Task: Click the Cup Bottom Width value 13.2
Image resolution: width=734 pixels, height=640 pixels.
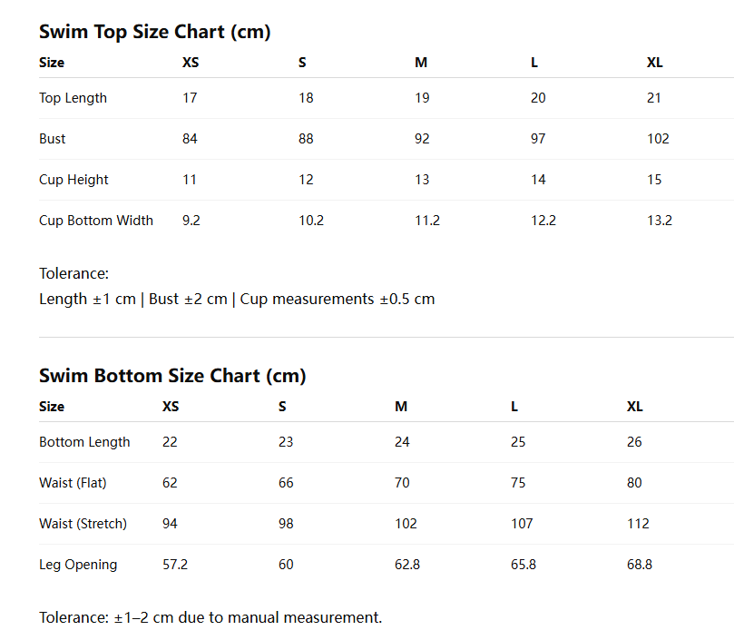Action: (659, 221)
